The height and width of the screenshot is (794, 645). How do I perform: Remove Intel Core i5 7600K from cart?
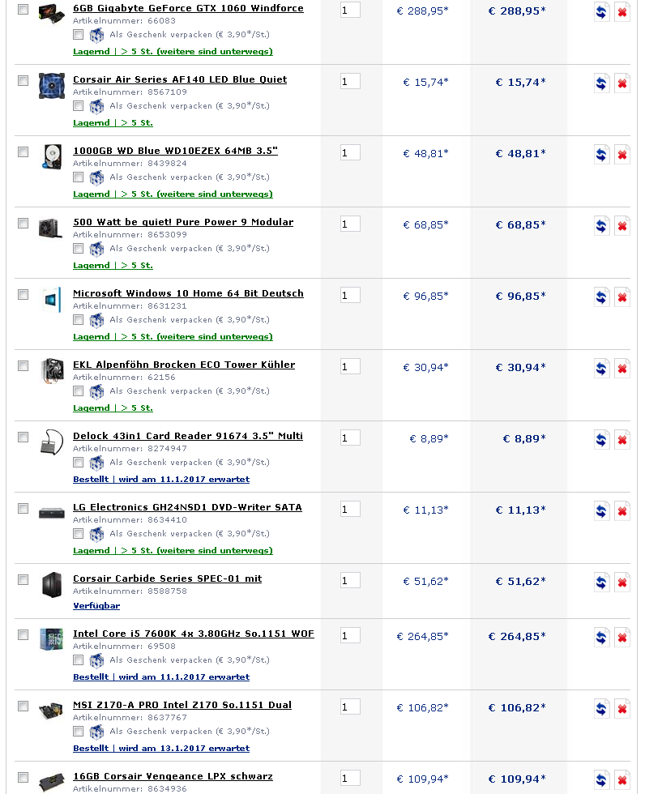(x=622, y=638)
